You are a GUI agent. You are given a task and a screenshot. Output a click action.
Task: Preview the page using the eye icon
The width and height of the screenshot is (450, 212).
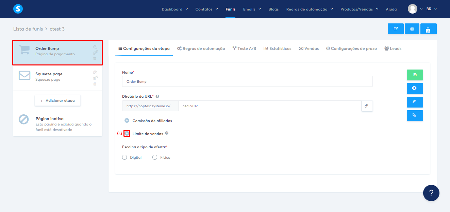415,89
